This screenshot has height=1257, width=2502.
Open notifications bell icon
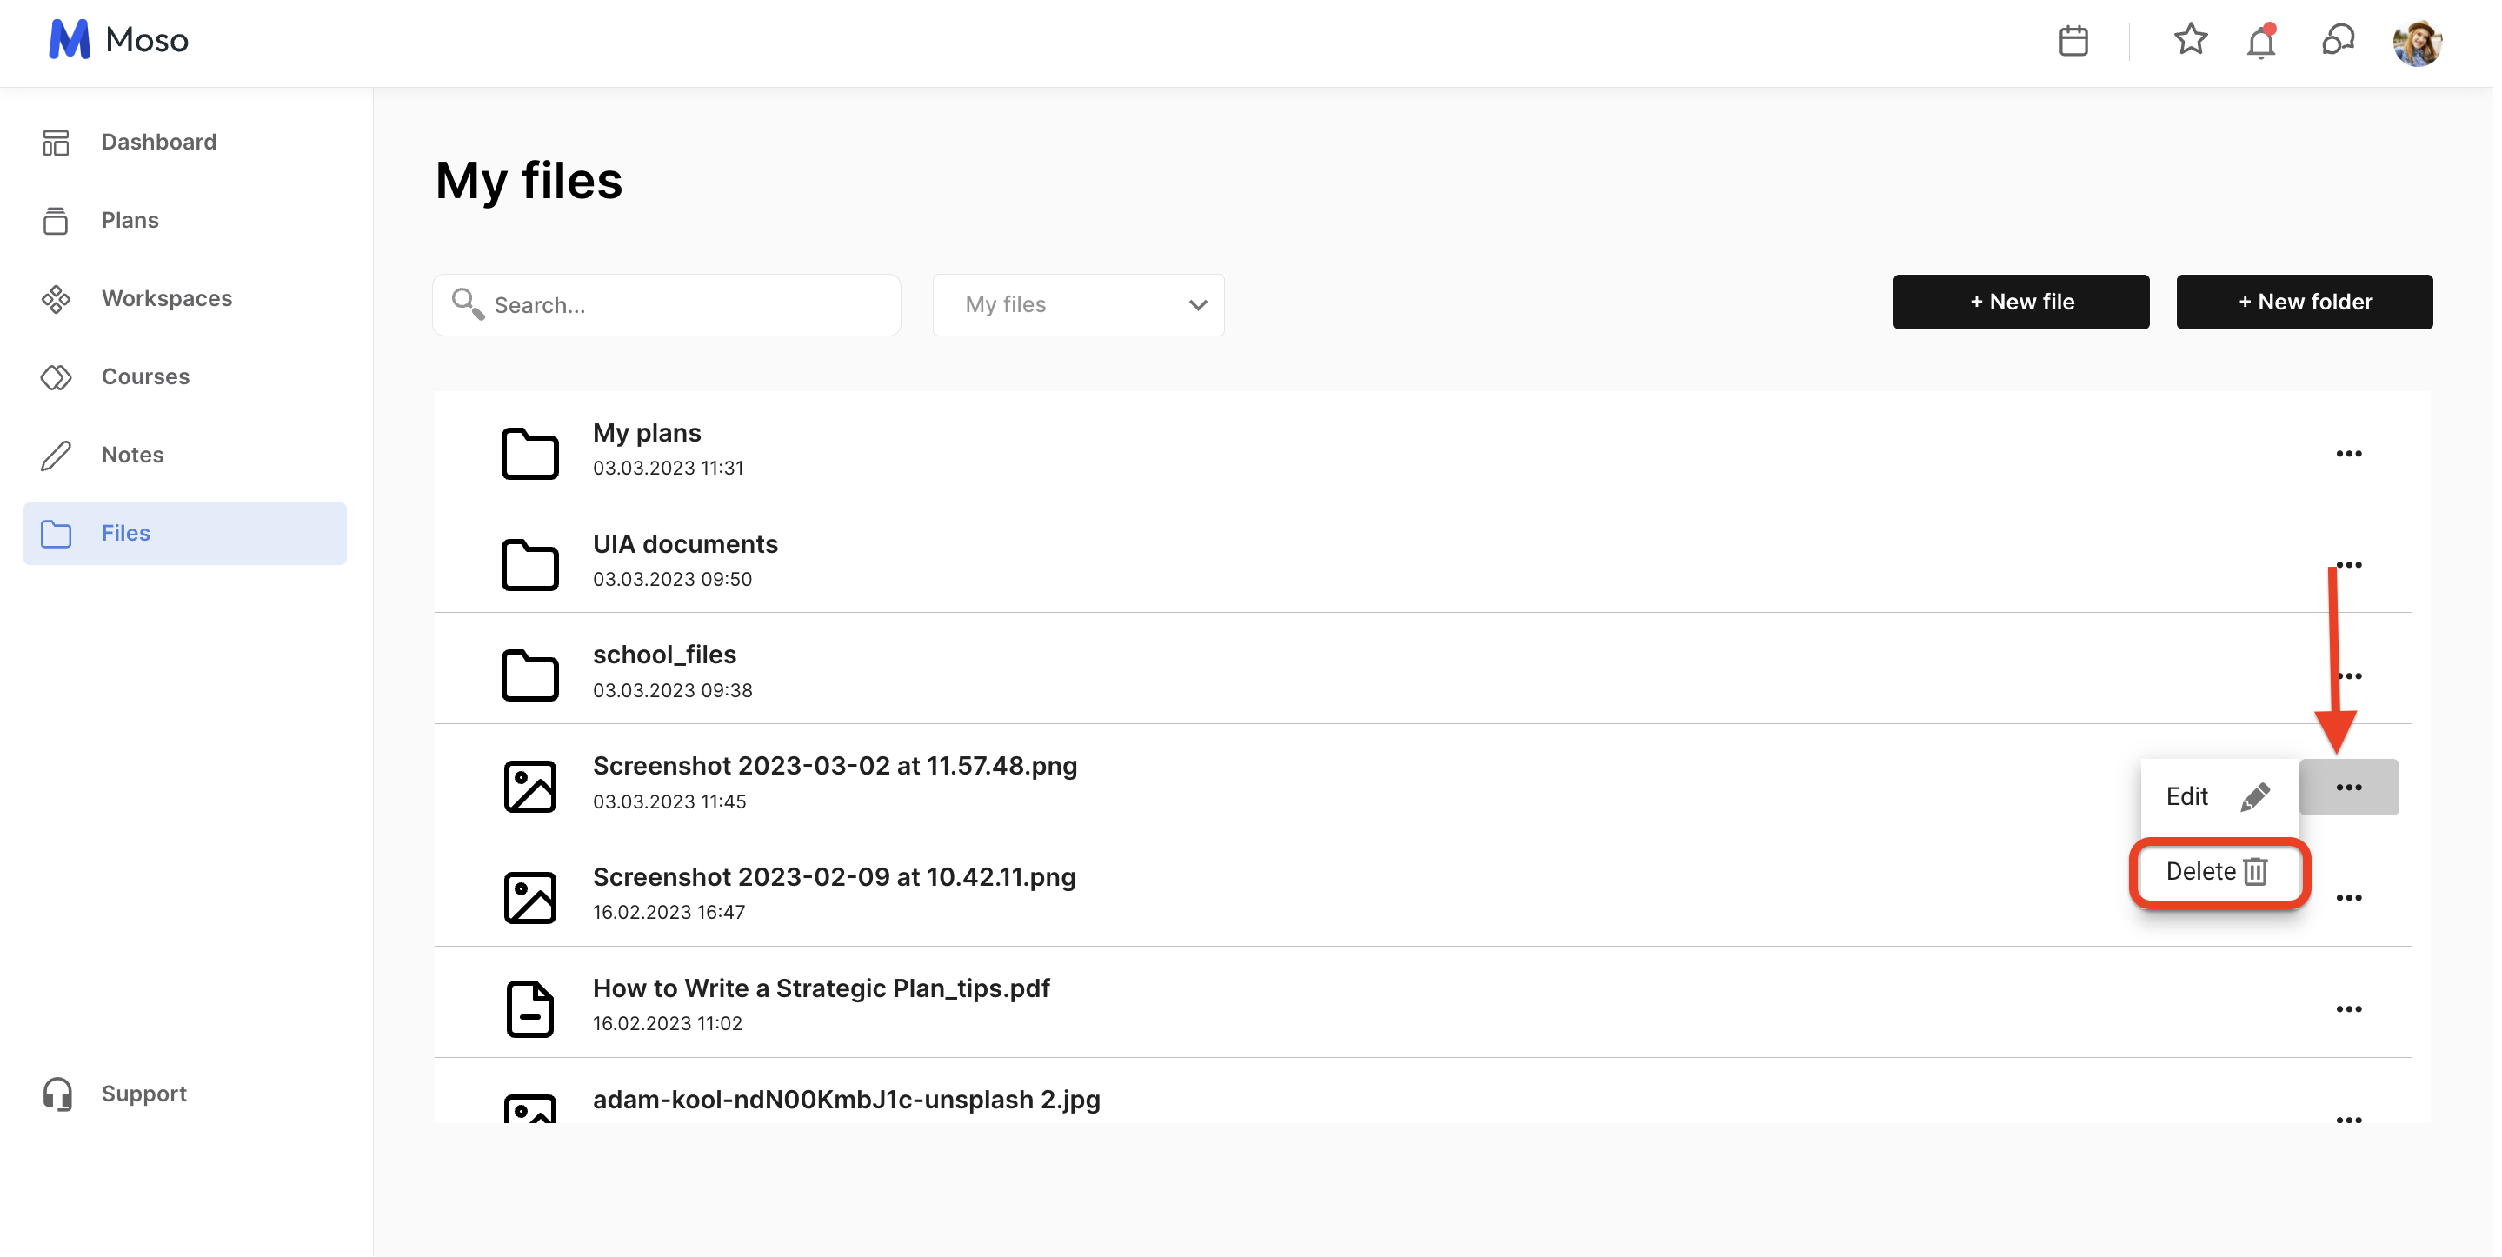pyautogui.click(x=2260, y=42)
